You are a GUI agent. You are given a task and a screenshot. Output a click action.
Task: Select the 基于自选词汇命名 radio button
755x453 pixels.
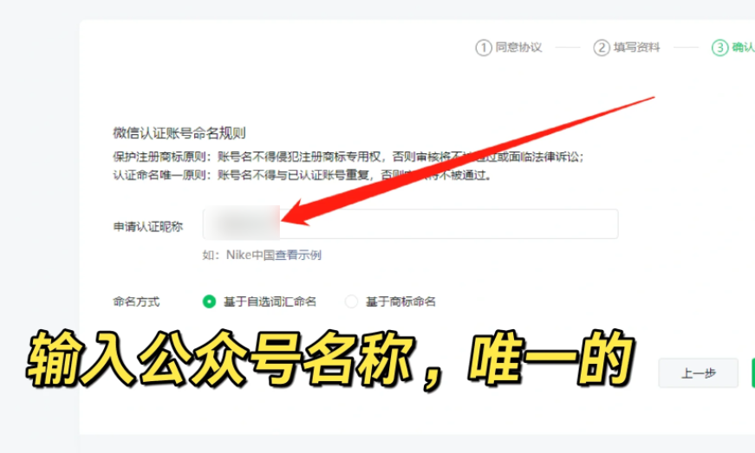(x=209, y=301)
